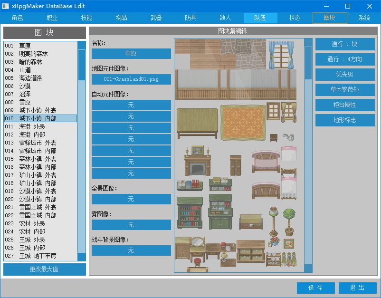Switch to 通行 : 4方向 mode
The width and height of the screenshot is (381, 298).
(345, 59)
